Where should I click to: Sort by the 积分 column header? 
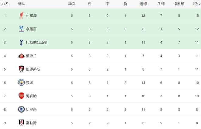pos(196,4)
